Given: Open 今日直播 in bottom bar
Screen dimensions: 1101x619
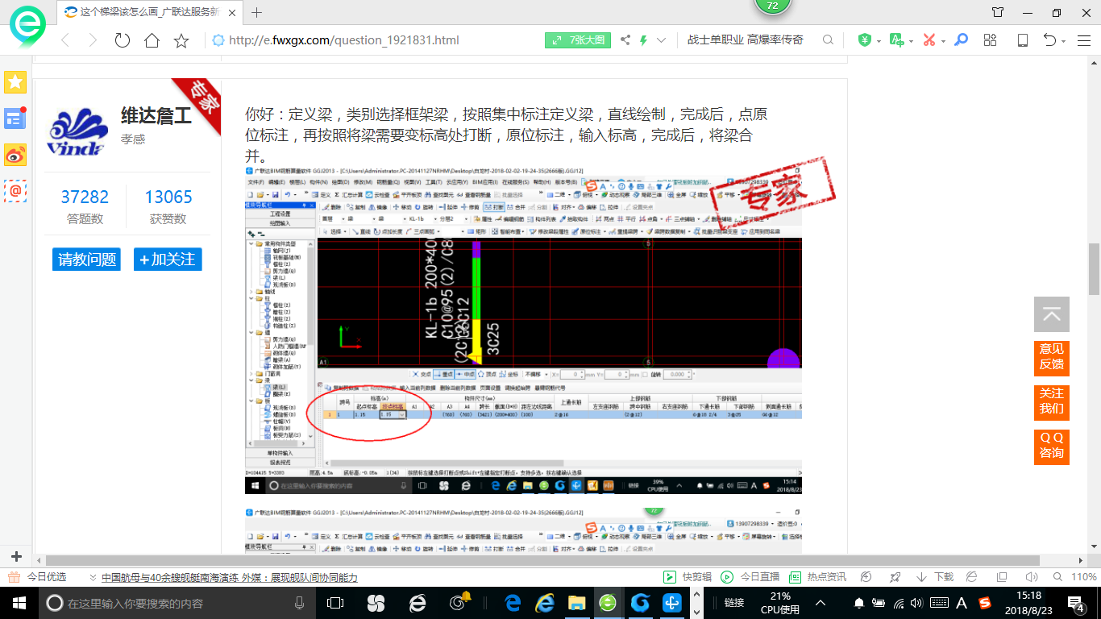Looking at the screenshot, I should click(750, 577).
